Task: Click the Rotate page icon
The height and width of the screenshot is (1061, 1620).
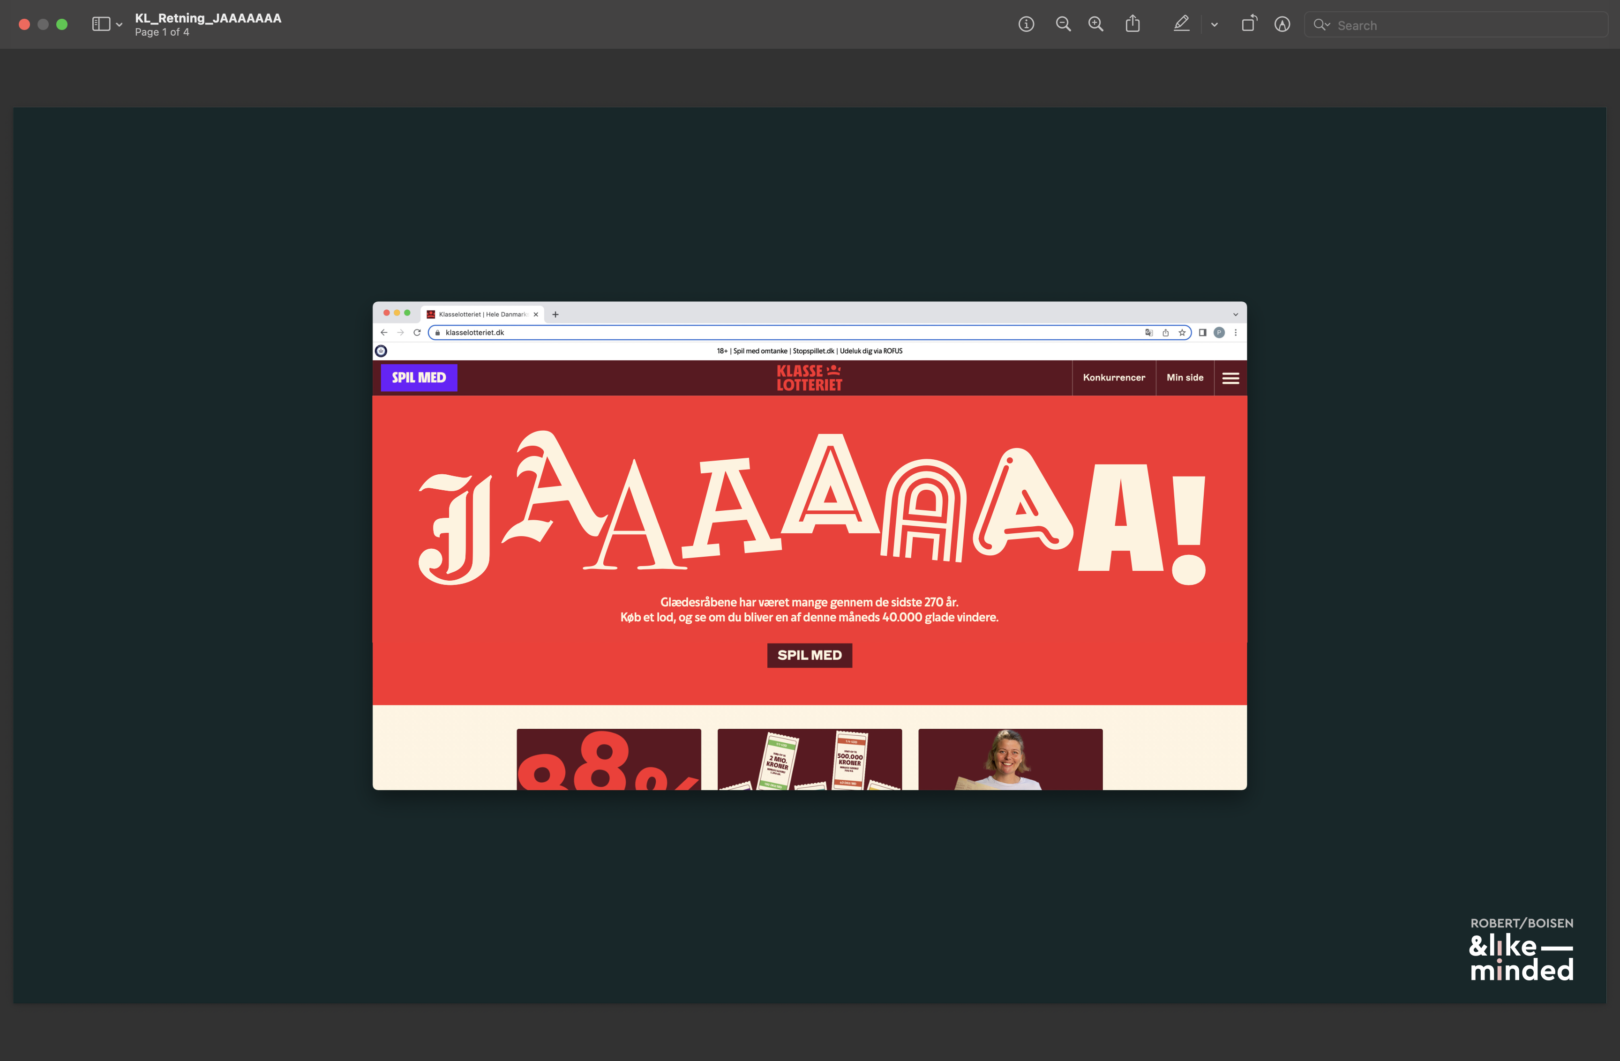Action: pyautogui.click(x=1248, y=24)
